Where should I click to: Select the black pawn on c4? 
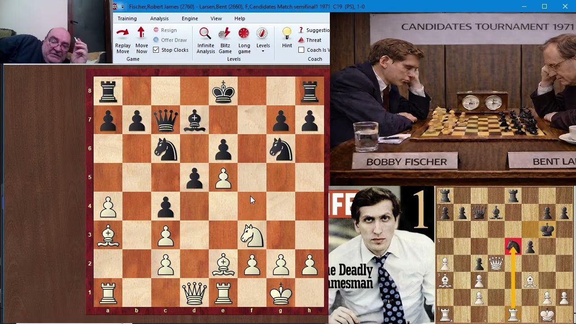point(166,206)
